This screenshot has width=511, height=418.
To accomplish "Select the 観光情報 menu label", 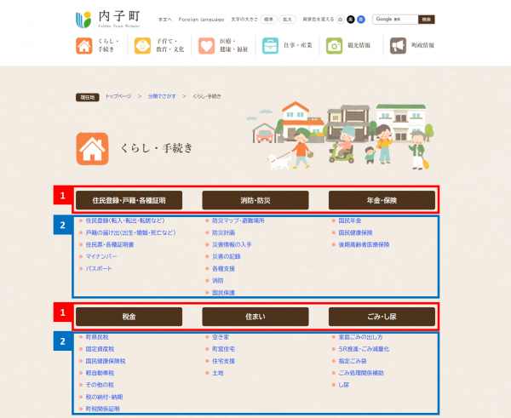I will pos(359,45).
